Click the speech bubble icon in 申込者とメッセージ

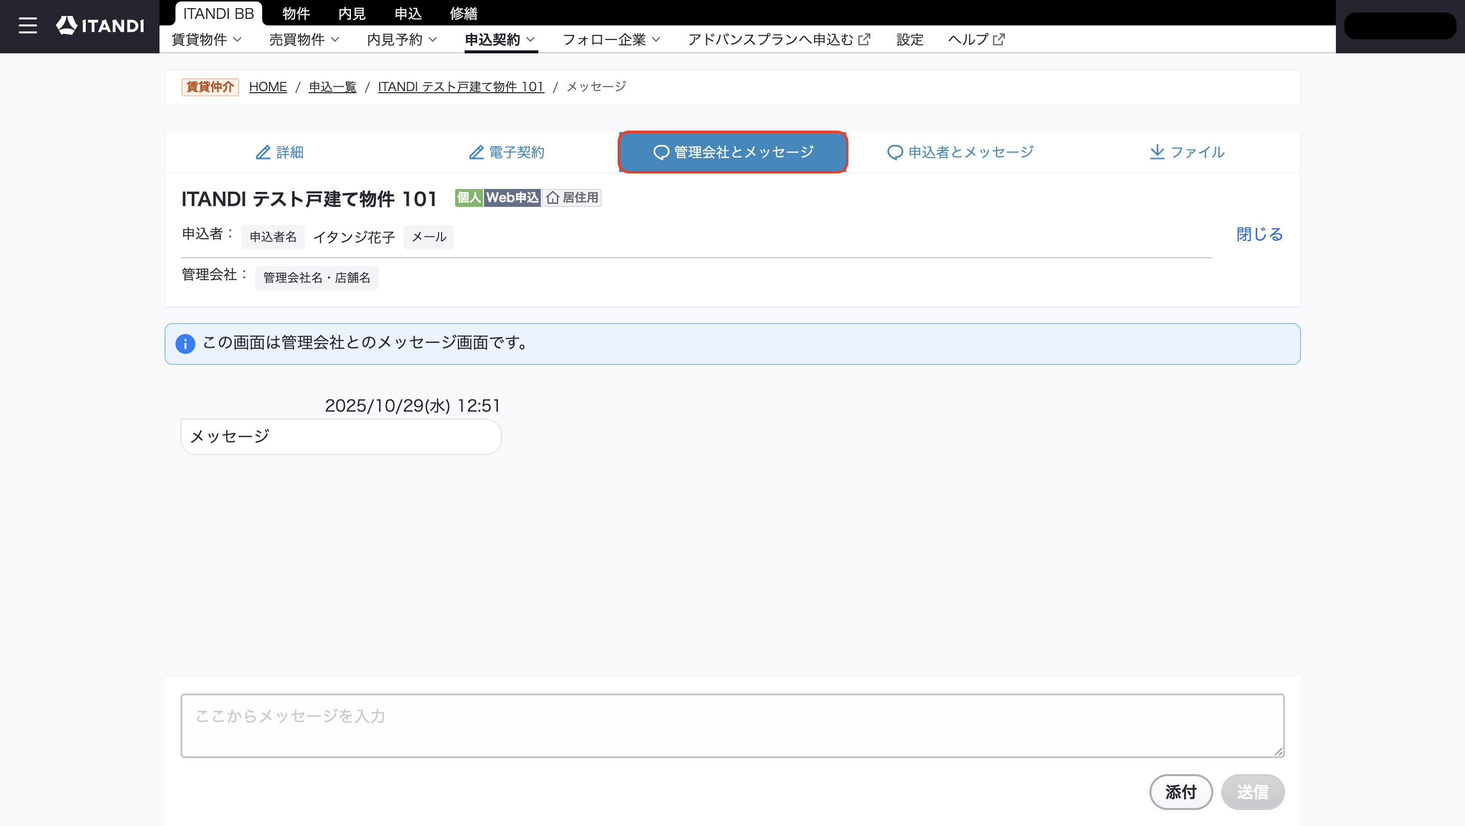[x=895, y=153]
